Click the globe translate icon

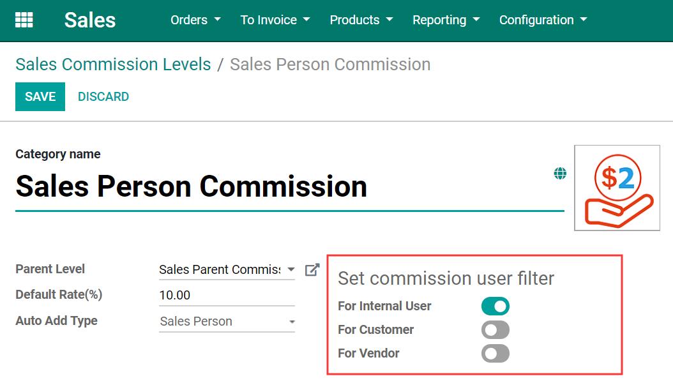tap(560, 174)
